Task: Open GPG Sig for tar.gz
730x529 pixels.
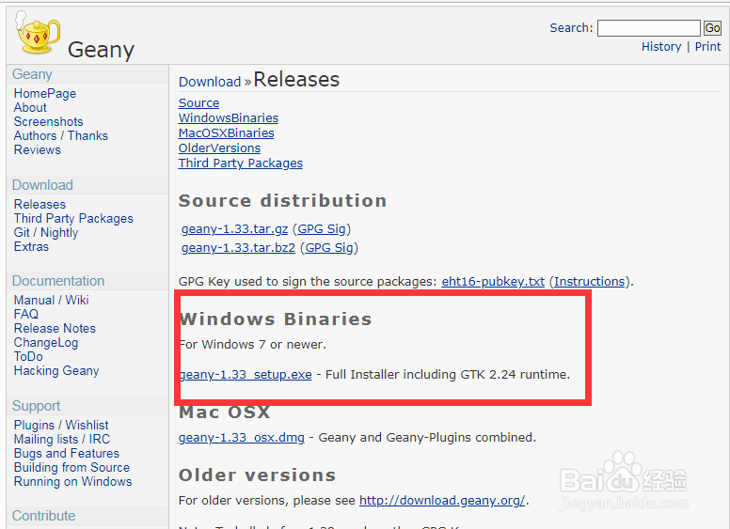Action: tap(322, 229)
